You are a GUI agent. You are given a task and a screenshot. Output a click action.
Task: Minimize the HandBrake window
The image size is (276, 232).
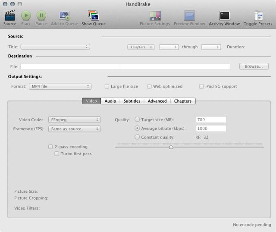[13, 4]
